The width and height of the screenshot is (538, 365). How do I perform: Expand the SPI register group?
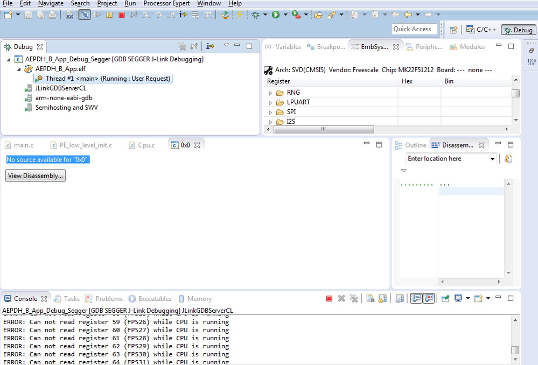[x=270, y=112]
